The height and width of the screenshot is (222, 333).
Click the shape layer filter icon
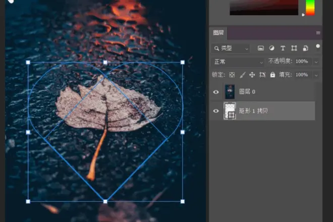pos(294,48)
